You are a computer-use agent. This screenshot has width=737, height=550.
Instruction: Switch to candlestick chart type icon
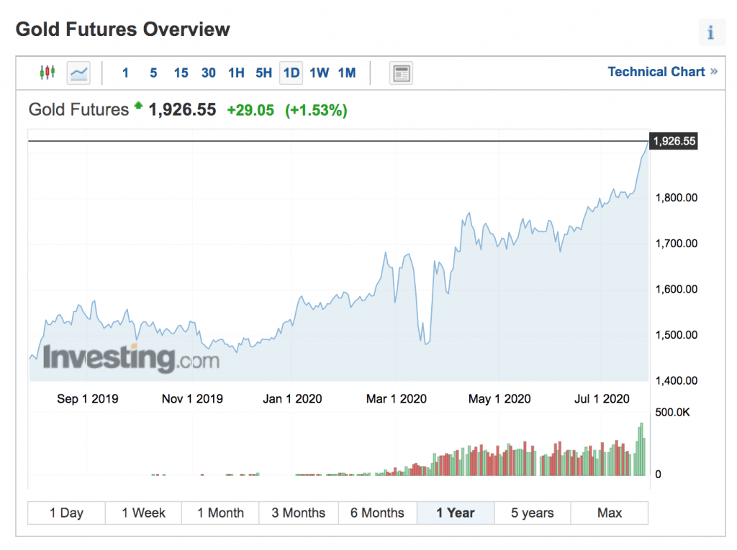point(48,73)
